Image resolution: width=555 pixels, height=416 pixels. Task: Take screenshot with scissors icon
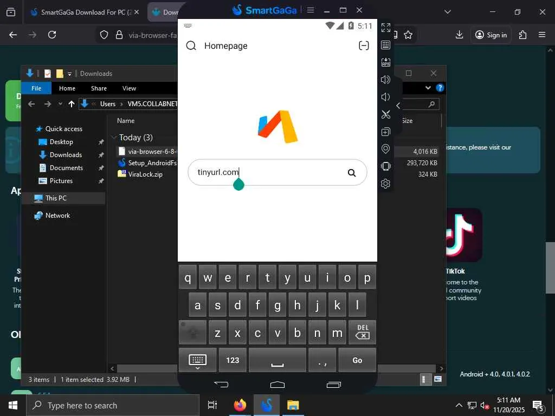click(385, 114)
